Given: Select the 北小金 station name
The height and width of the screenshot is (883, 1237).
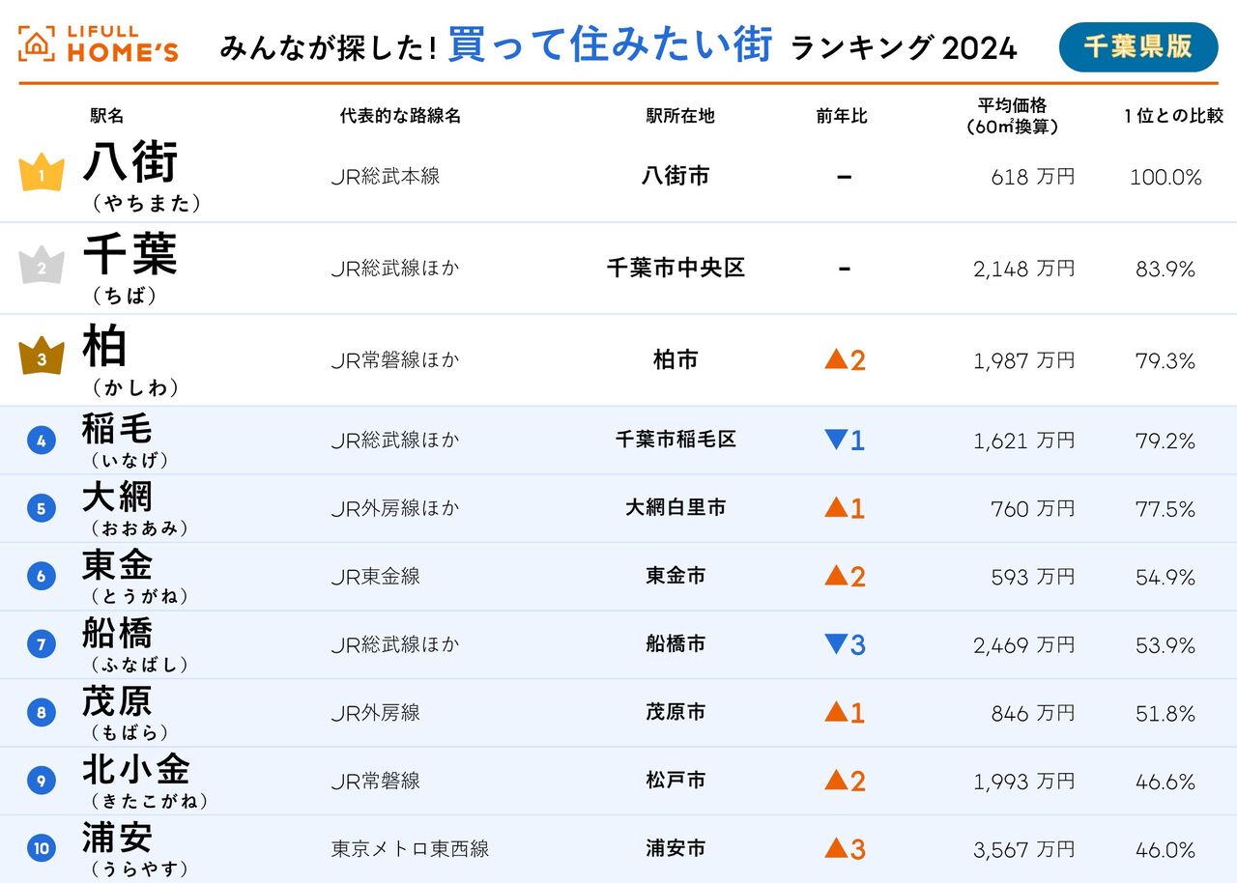Looking at the screenshot, I should click(x=135, y=769).
